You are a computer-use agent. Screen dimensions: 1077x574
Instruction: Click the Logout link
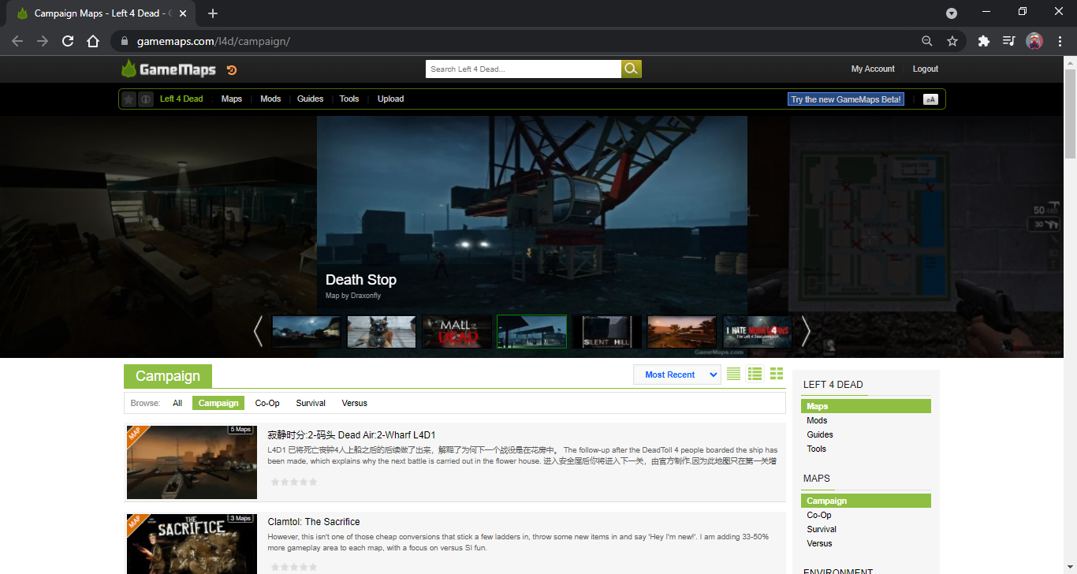[926, 69]
